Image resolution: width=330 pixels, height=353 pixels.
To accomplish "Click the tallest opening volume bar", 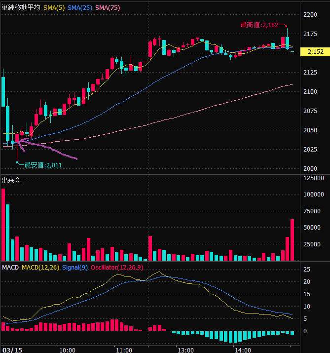I will tap(3, 225).
